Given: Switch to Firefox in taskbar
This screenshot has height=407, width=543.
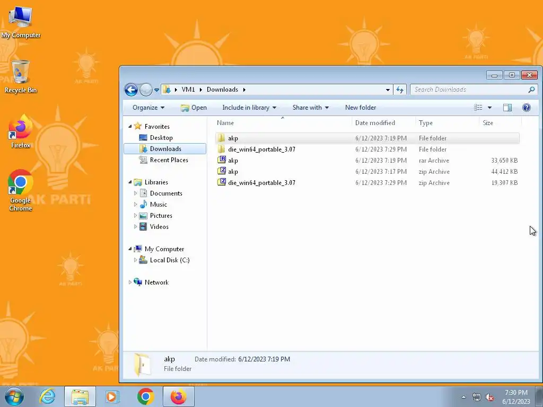Looking at the screenshot, I should click(x=178, y=396).
